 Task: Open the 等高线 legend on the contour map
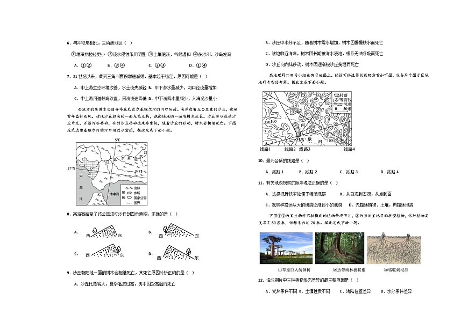click(343, 100)
